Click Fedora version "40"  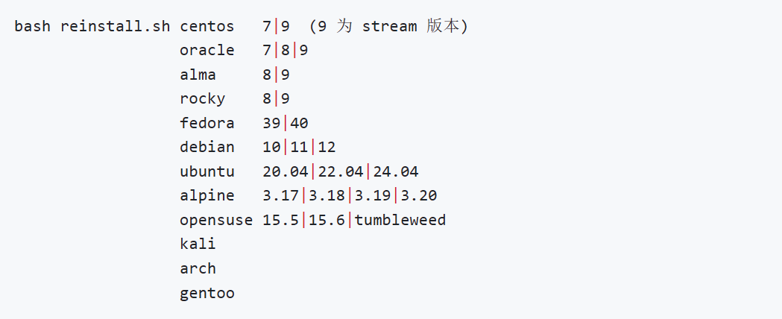[x=299, y=123]
